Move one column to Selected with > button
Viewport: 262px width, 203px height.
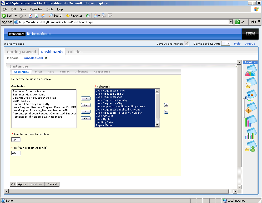(86, 99)
